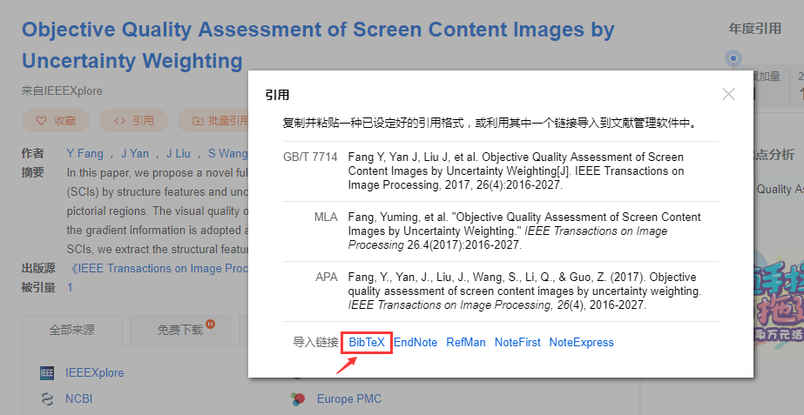The height and width of the screenshot is (415, 804).
Task: Open the NoteFirst import link
Action: [517, 342]
